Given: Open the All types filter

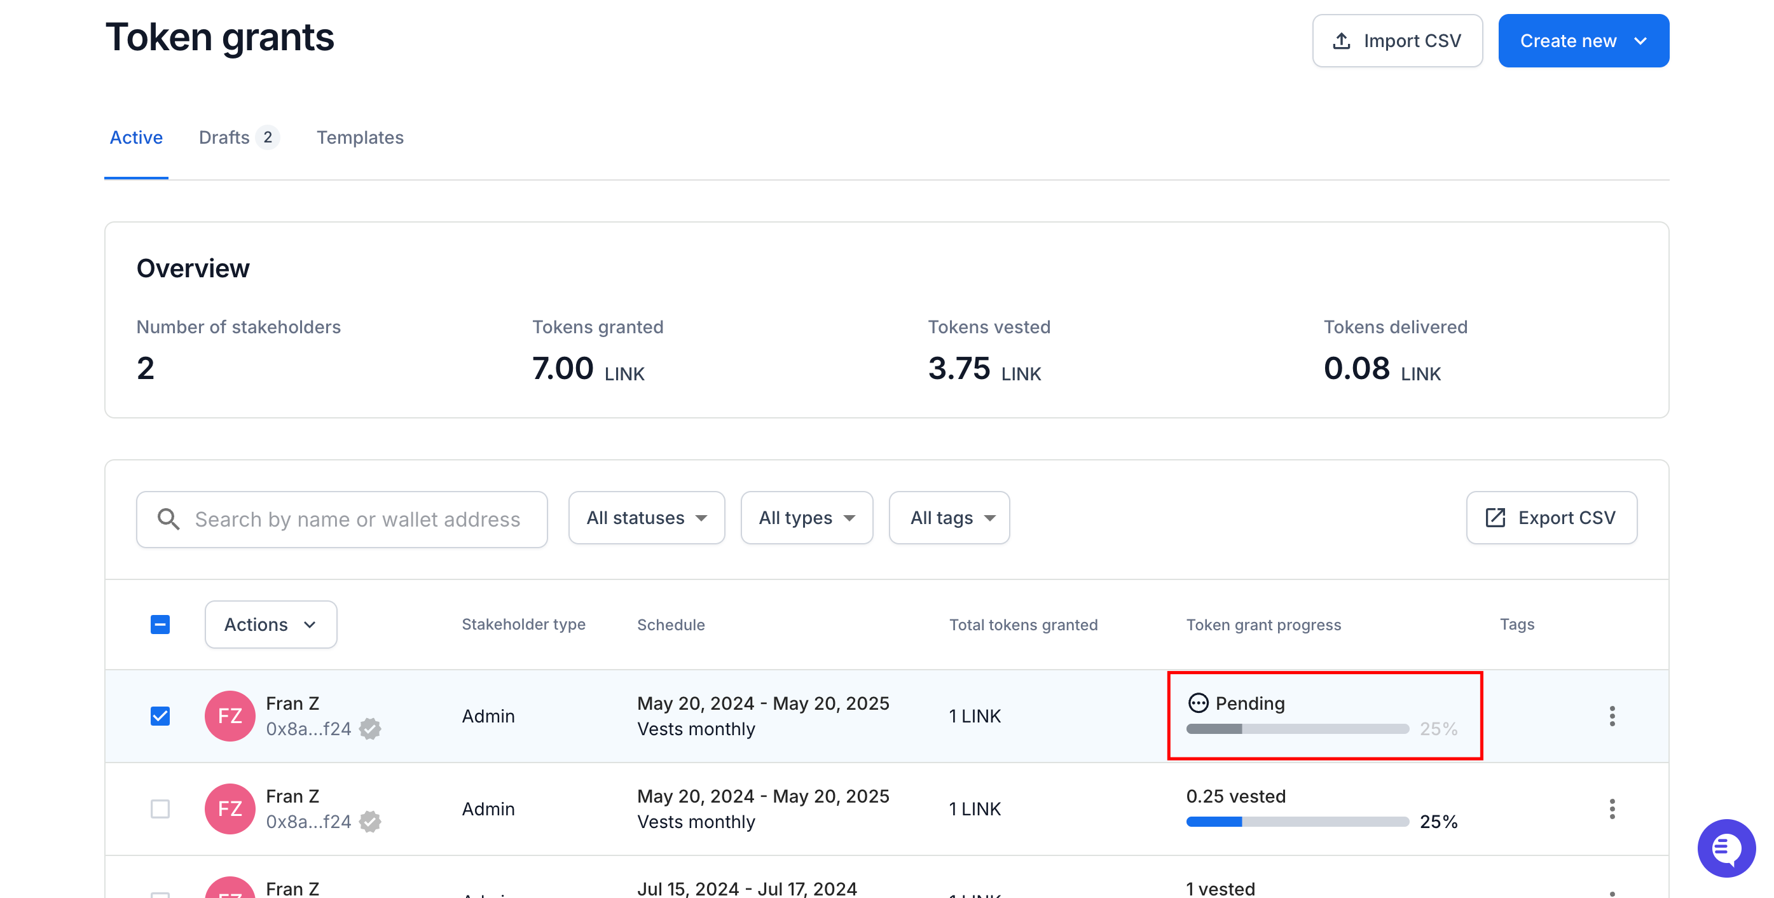Looking at the screenshot, I should pos(806,518).
